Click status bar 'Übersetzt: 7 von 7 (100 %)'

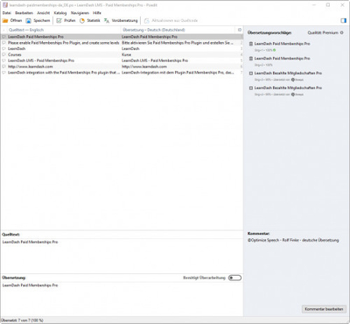pos(23,320)
